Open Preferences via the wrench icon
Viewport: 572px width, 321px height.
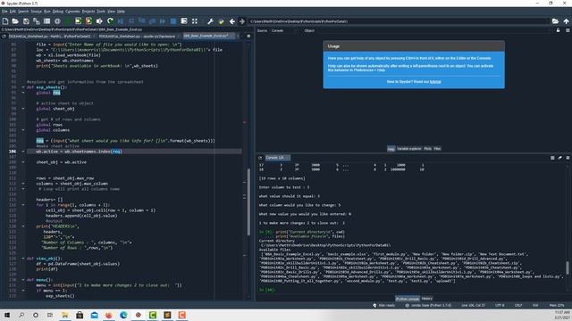(211, 21)
